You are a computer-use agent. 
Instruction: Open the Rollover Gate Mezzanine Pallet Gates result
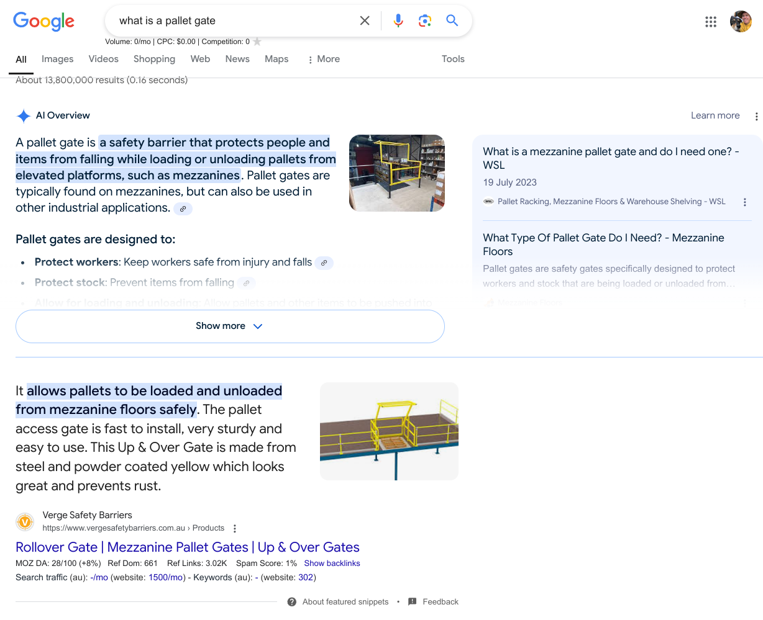click(187, 547)
